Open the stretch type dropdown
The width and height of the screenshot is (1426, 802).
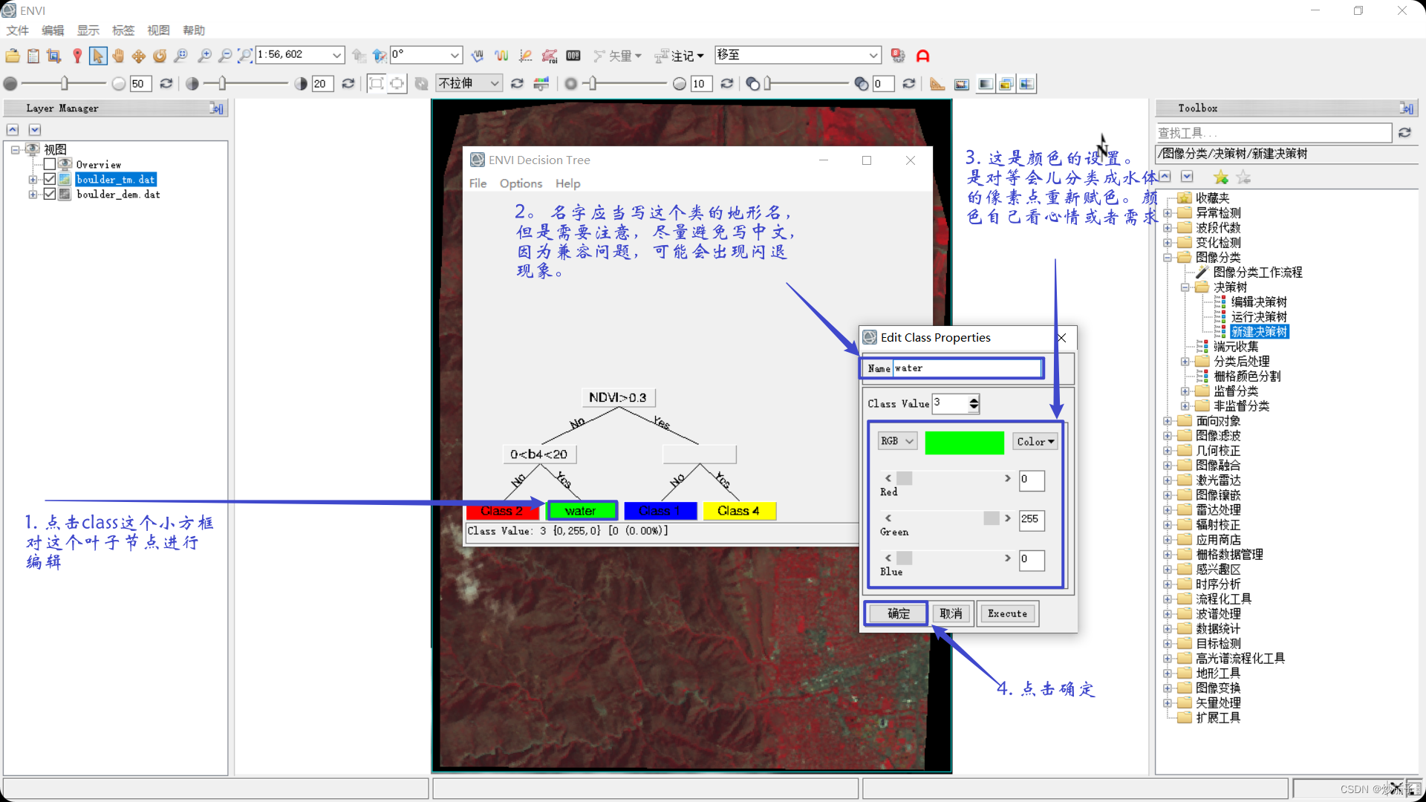[x=469, y=84]
